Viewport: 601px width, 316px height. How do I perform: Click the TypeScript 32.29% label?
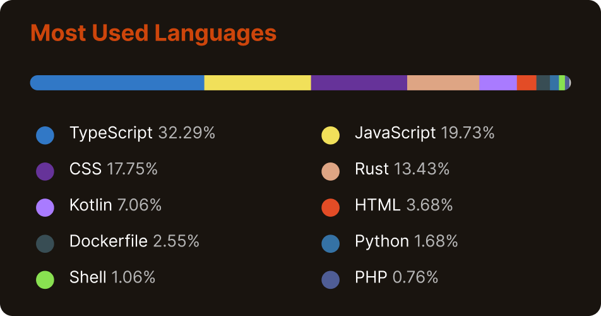[143, 133]
